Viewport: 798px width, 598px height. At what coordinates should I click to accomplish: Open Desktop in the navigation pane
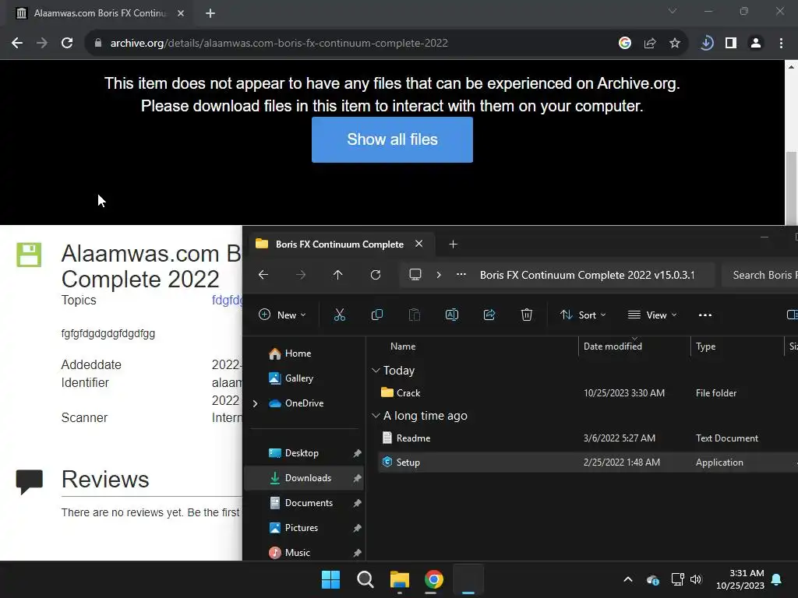302,453
